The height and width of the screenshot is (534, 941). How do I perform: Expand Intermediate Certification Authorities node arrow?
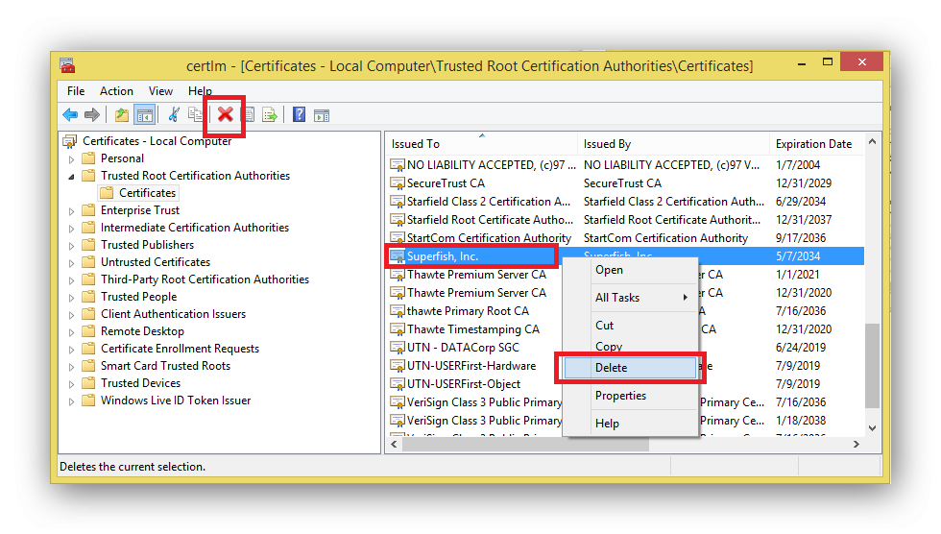pos(71,229)
